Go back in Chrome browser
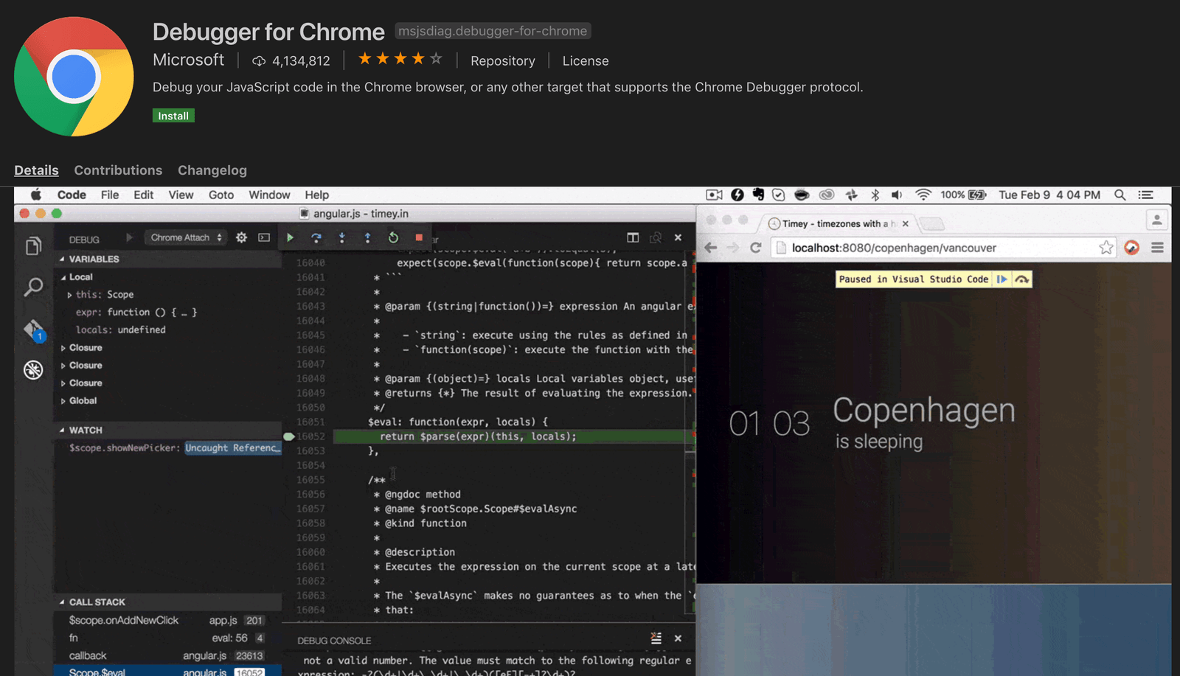 711,248
